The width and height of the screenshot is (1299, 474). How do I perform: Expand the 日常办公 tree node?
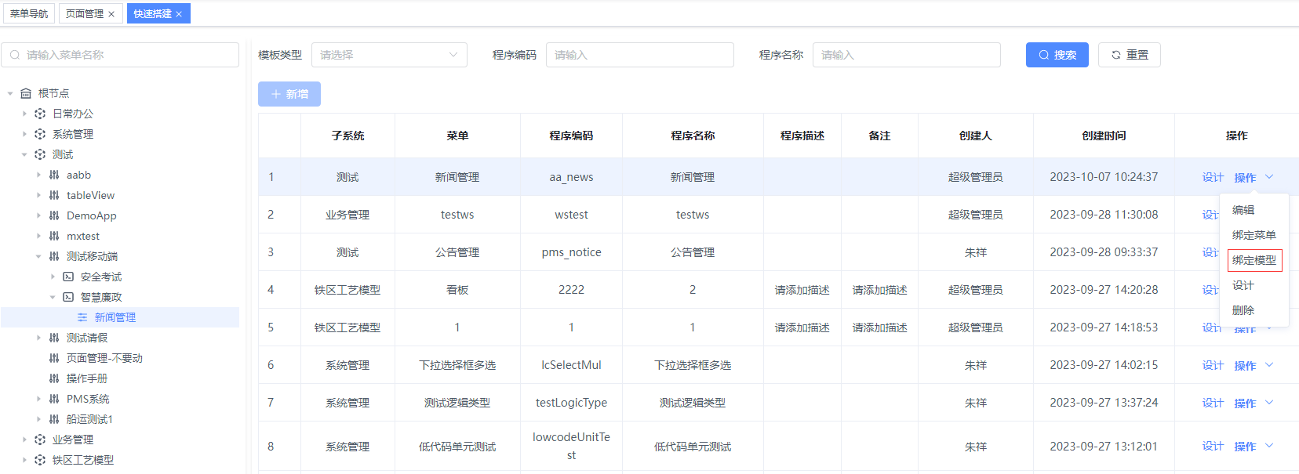(24, 114)
